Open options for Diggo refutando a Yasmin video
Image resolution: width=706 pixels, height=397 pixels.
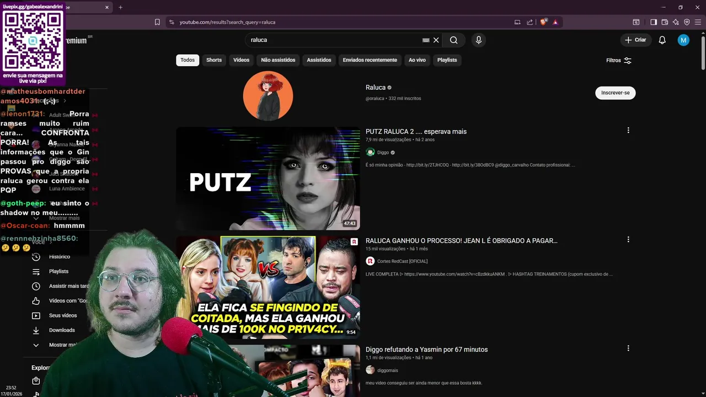click(x=628, y=348)
